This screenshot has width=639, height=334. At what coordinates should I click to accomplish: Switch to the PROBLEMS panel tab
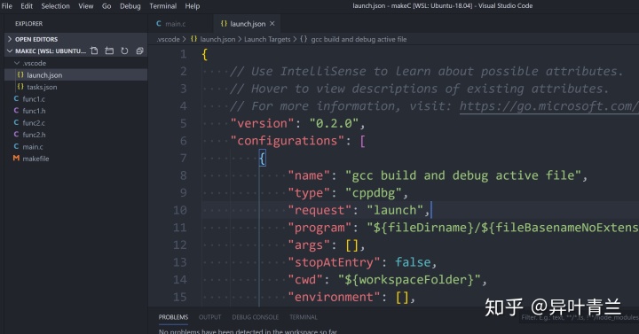click(173, 317)
